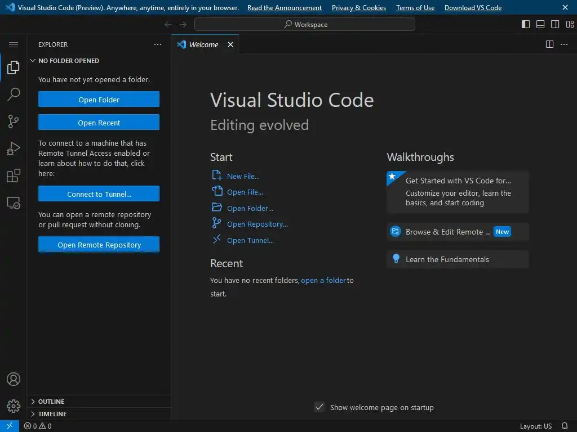
Task: Click the Open Repository link
Action: (x=257, y=224)
